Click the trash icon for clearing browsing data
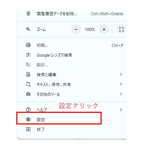This screenshot has width=145, height=161. tap(28, 14)
